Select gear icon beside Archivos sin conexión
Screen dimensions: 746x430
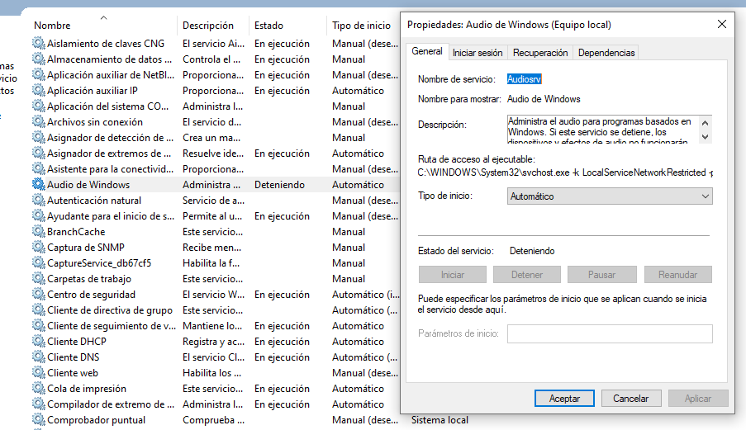click(x=39, y=121)
